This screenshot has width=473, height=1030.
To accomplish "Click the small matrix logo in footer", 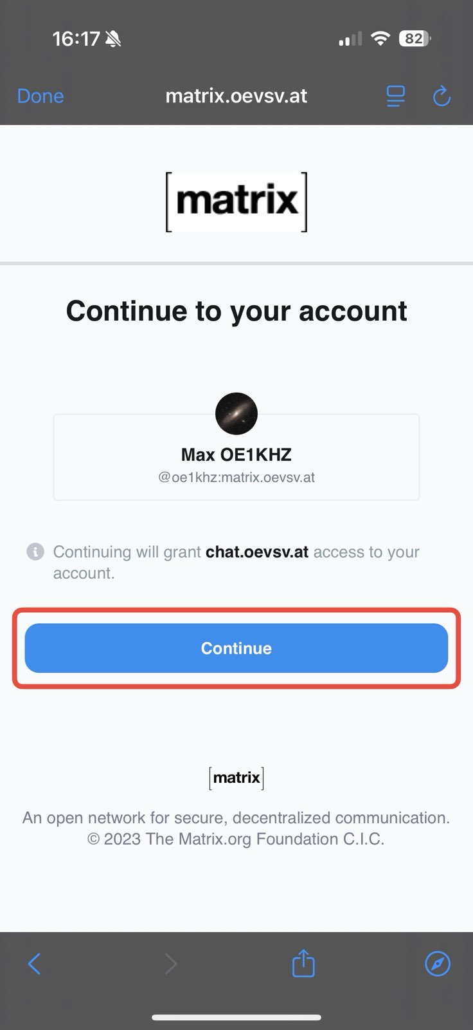I will [x=236, y=778].
